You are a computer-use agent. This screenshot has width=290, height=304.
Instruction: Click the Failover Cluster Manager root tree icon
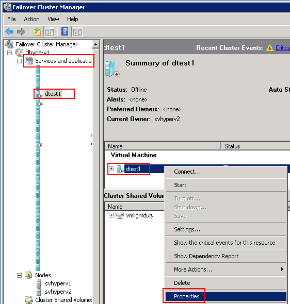pyautogui.click(x=9, y=44)
